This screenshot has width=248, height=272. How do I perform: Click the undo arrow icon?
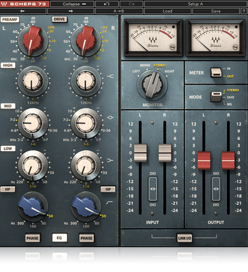click(107, 4)
